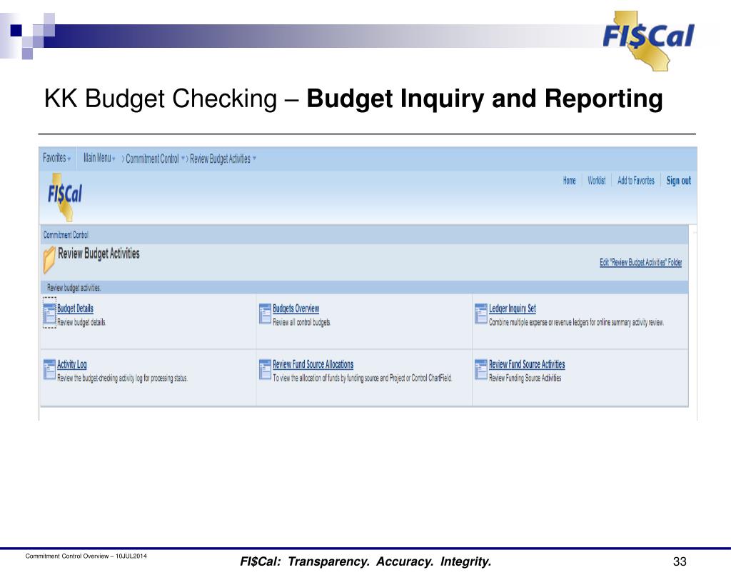The image size is (731, 585).
Task: Open the Budget Details link
Action: [75, 309]
